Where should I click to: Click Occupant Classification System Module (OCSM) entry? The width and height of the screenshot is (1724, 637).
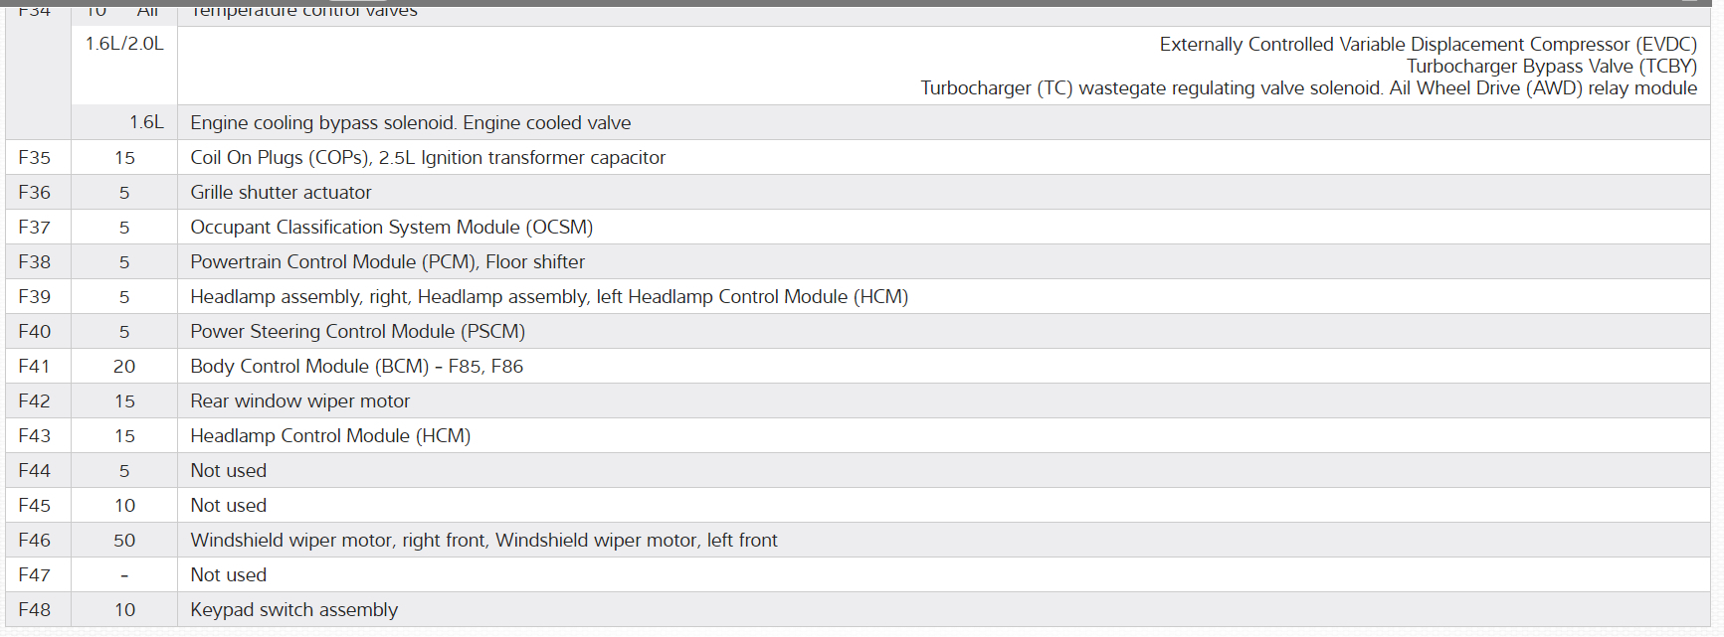391,228
